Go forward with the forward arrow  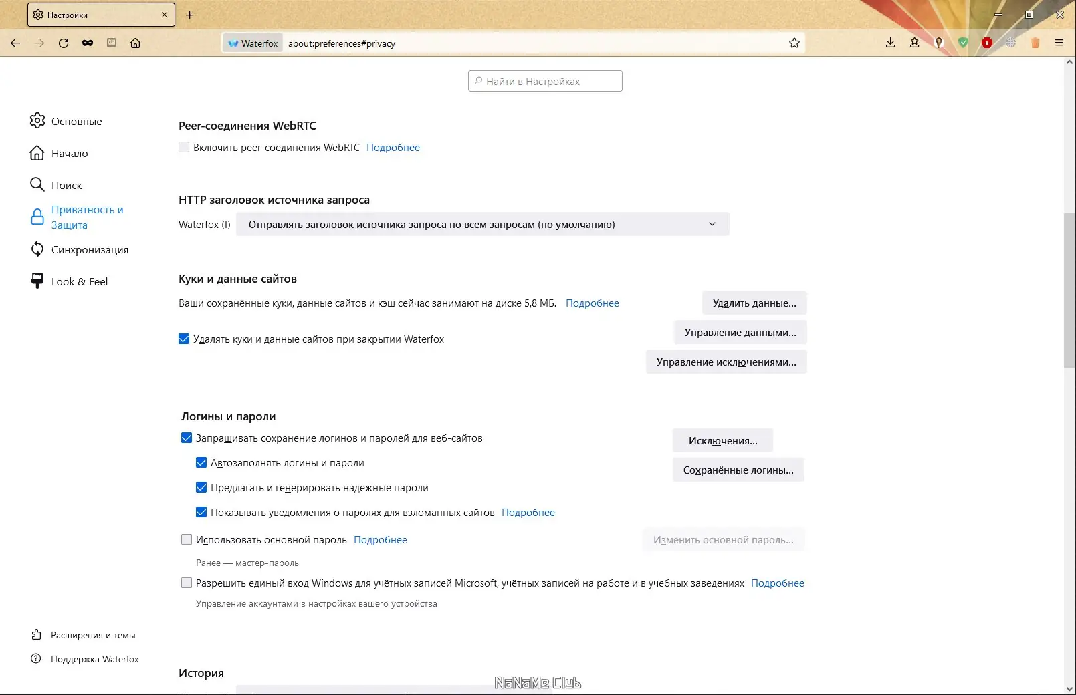pos(39,43)
